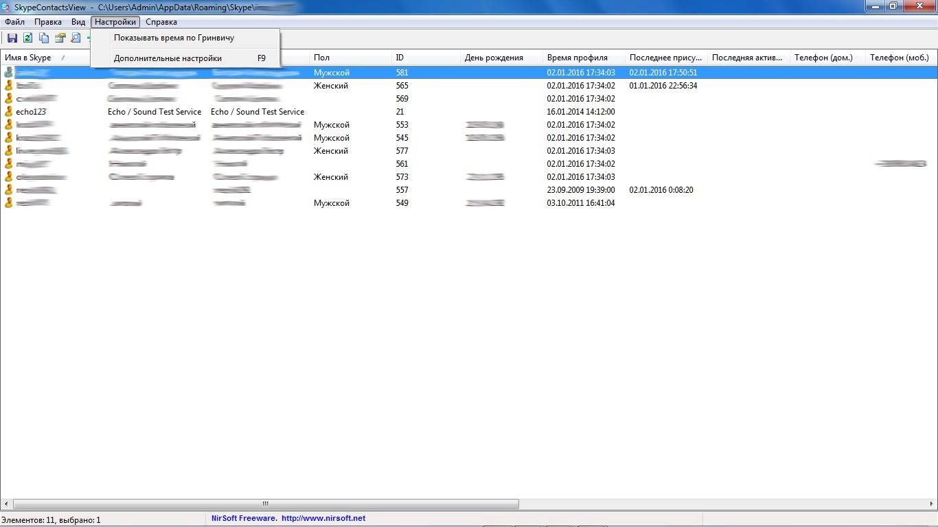Click Женский cell in row ID 577

pyautogui.click(x=331, y=150)
